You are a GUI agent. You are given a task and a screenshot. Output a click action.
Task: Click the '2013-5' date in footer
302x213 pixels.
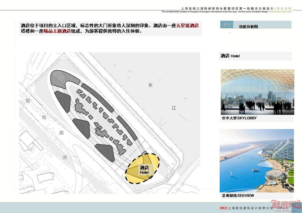(284, 208)
